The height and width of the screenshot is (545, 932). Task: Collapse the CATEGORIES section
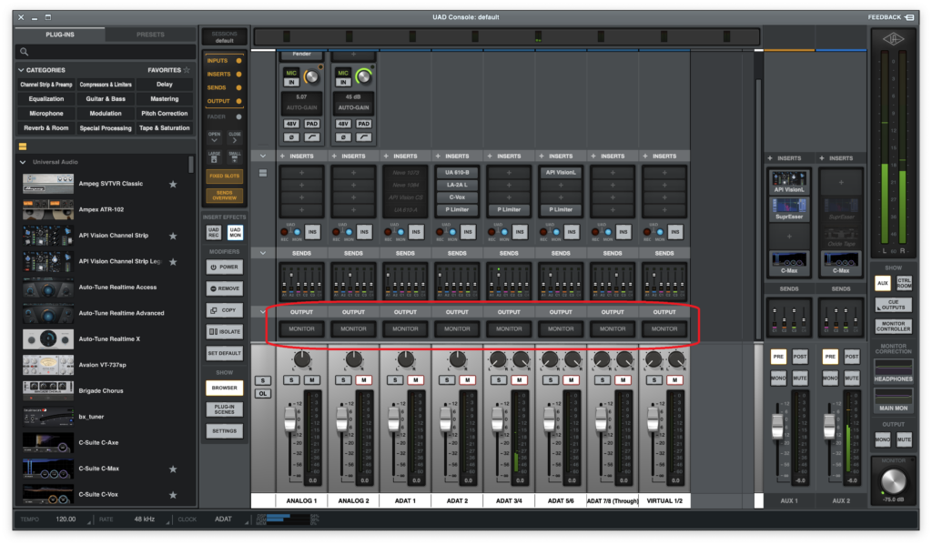22,69
